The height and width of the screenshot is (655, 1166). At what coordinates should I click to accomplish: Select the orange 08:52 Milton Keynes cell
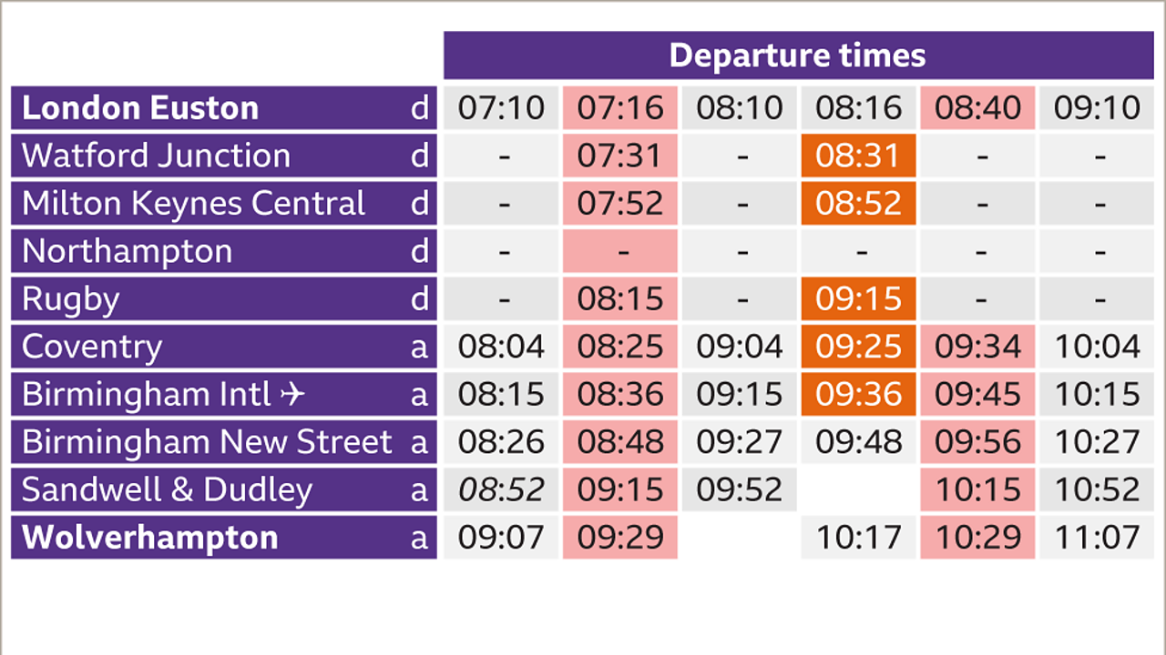point(858,204)
